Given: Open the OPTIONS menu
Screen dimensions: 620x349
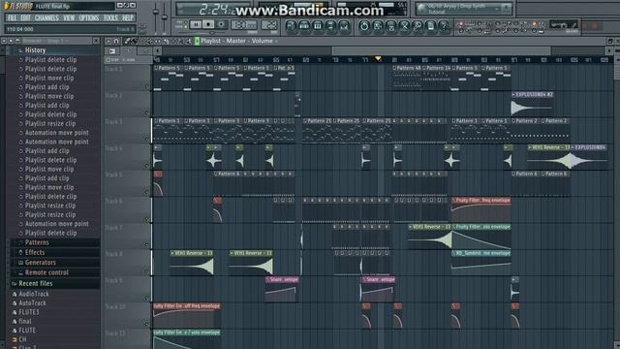Looking at the screenshot, I should (88, 17).
